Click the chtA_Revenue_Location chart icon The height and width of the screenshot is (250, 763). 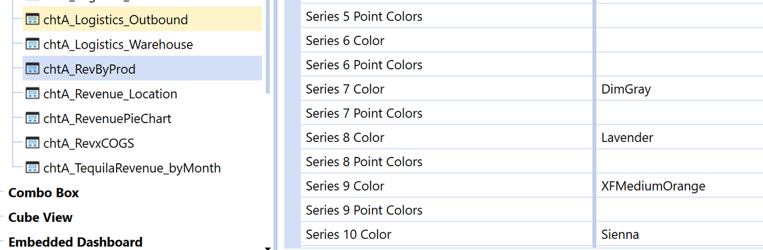pyautogui.click(x=33, y=94)
